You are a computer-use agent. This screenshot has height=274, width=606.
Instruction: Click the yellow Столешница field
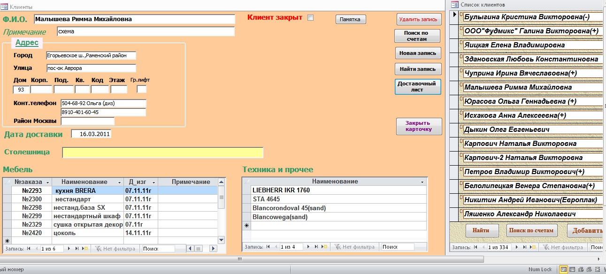click(x=163, y=152)
